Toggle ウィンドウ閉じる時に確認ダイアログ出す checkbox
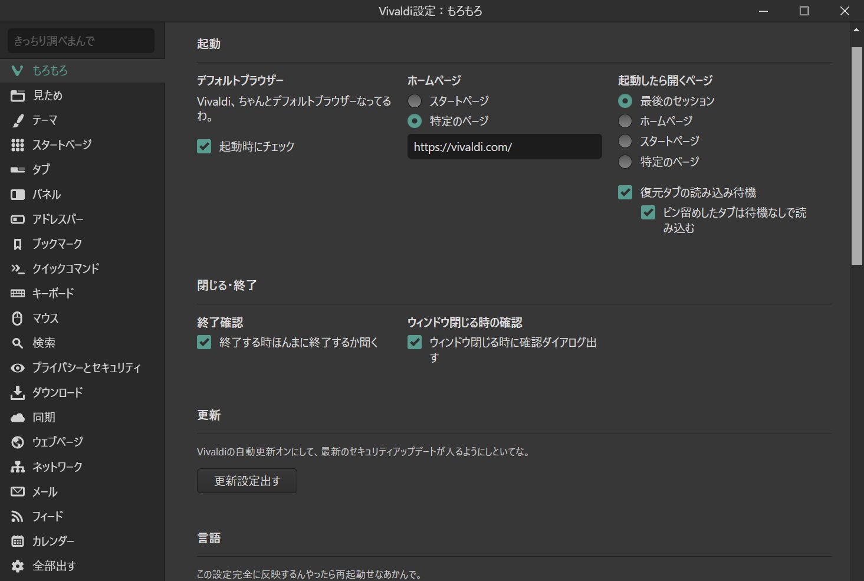Image resolution: width=864 pixels, height=581 pixels. 415,342
